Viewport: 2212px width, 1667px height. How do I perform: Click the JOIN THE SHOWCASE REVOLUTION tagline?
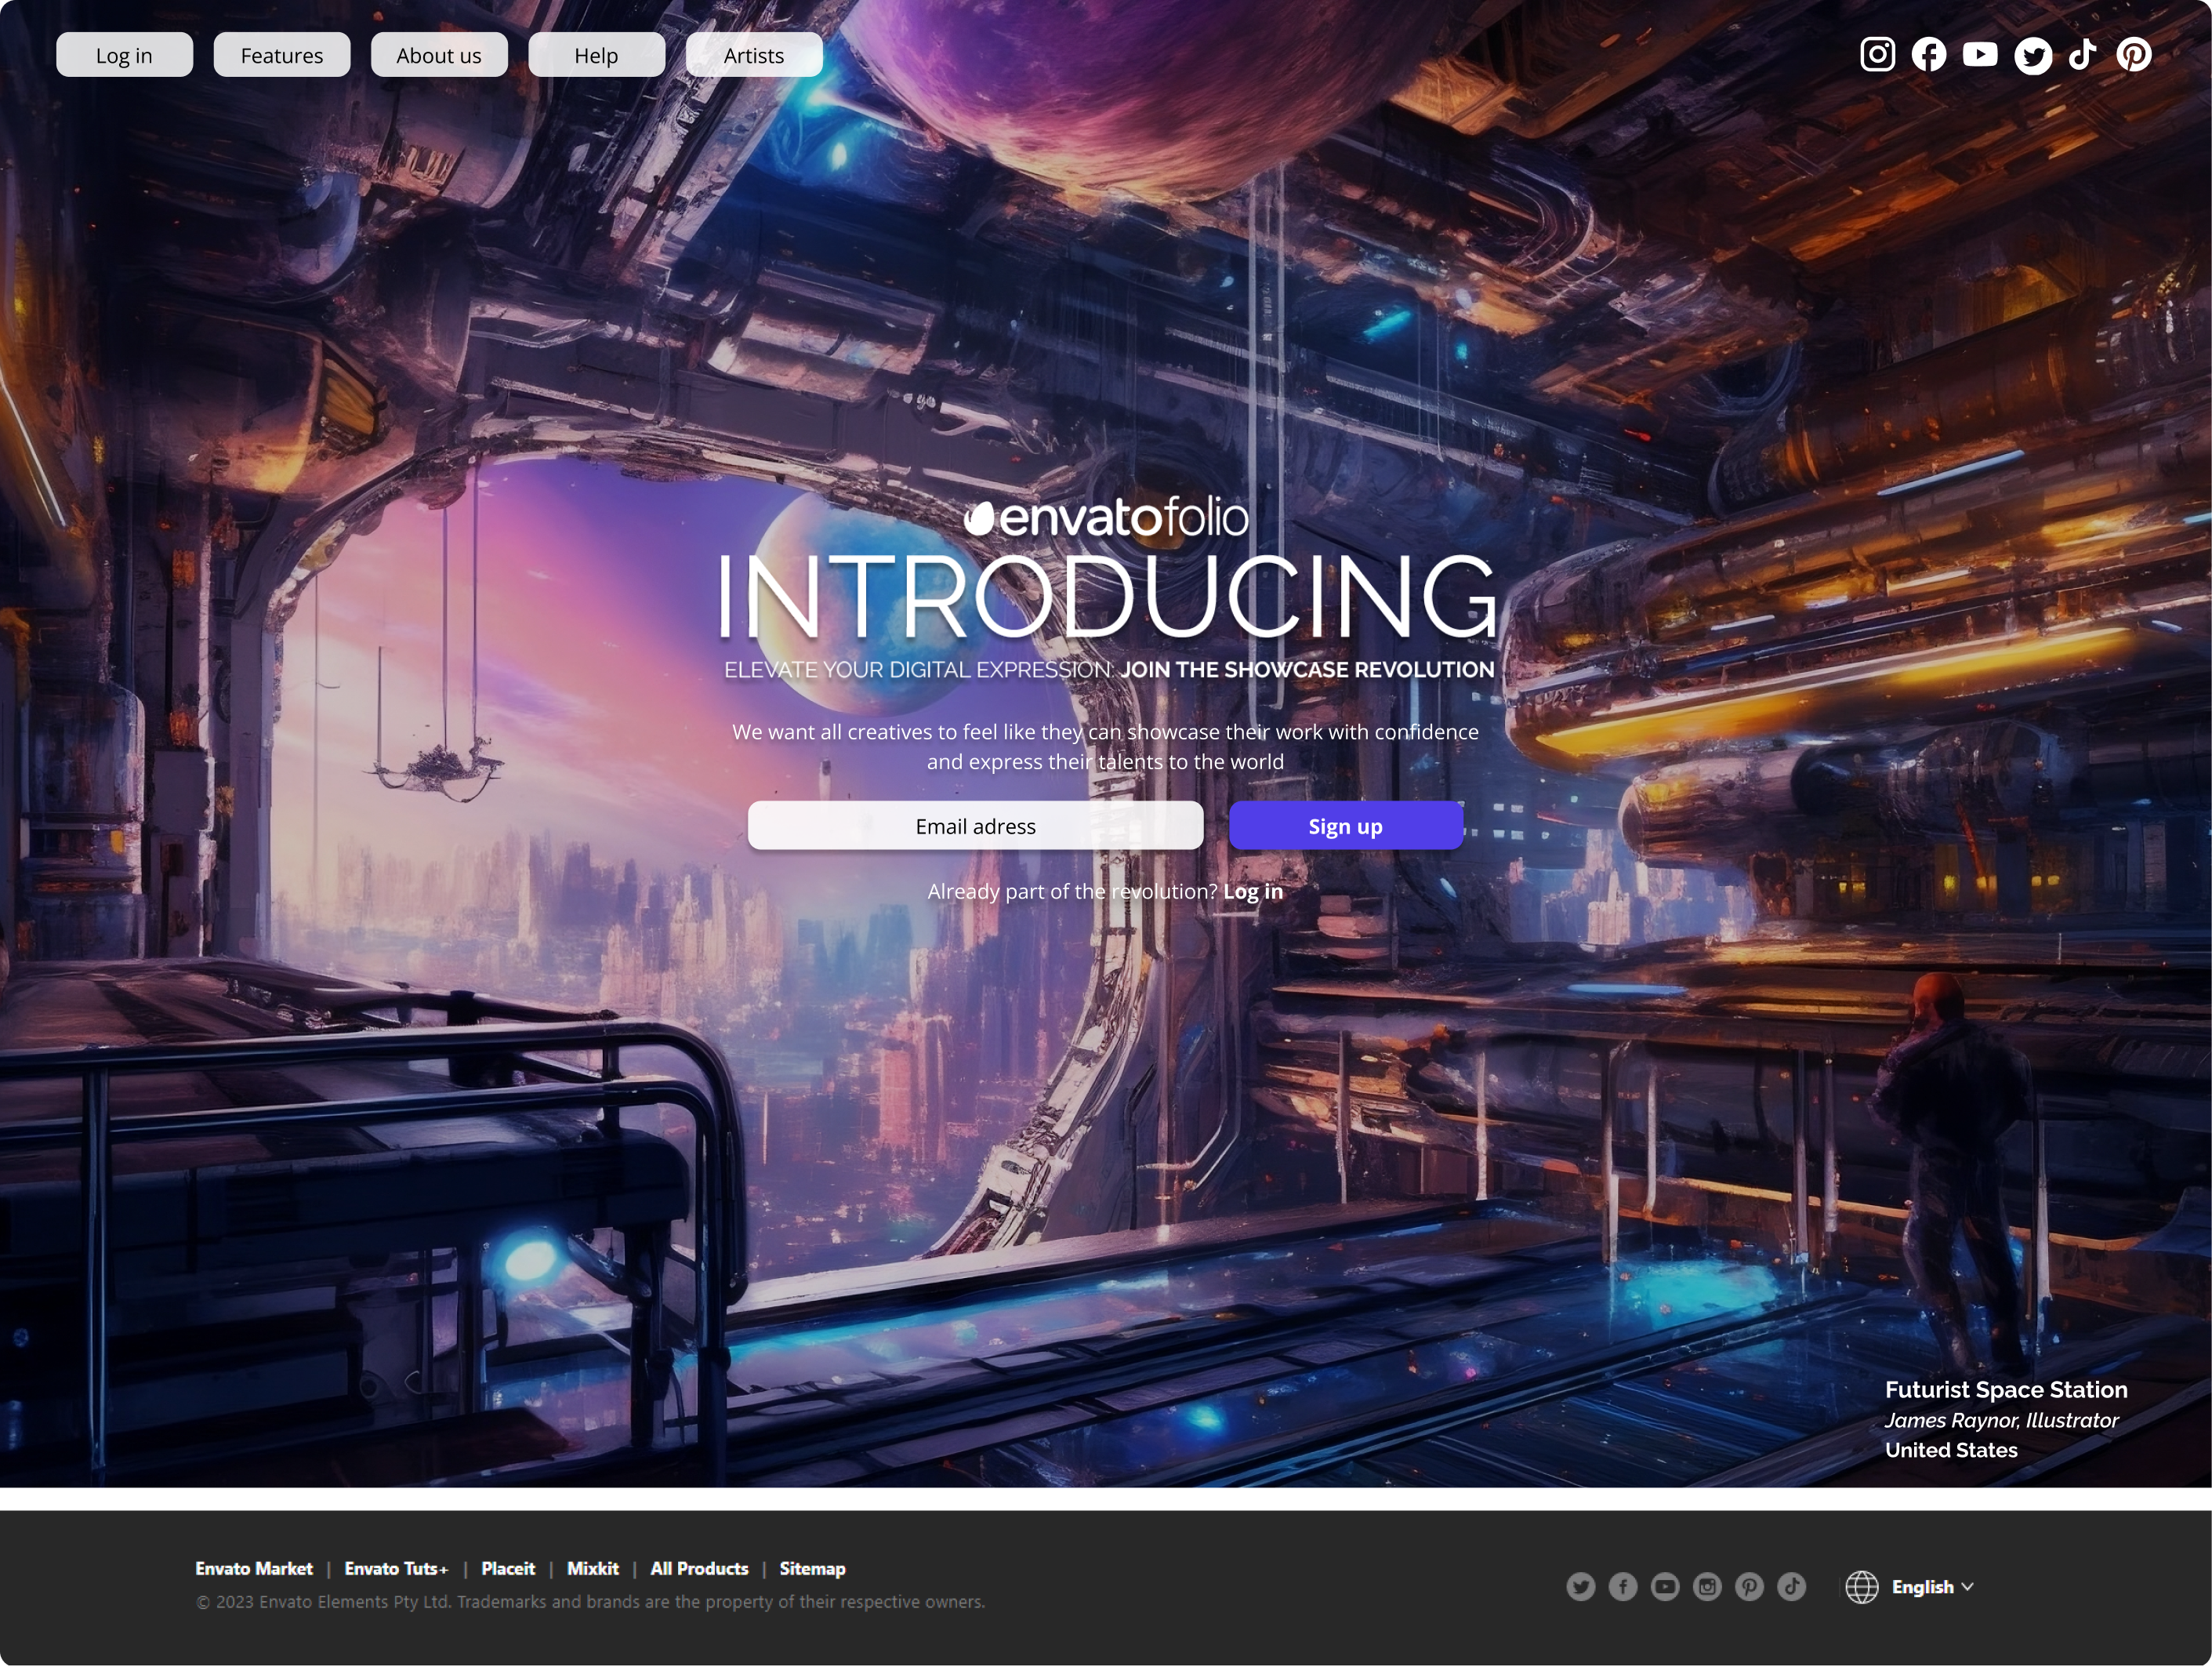tap(1307, 670)
